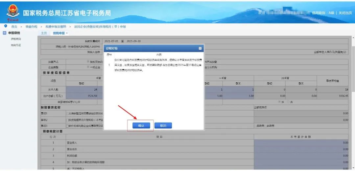Switch to the 纳税申报 tab
The height and width of the screenshot is (171, 355).
click(x=59, y=33)
